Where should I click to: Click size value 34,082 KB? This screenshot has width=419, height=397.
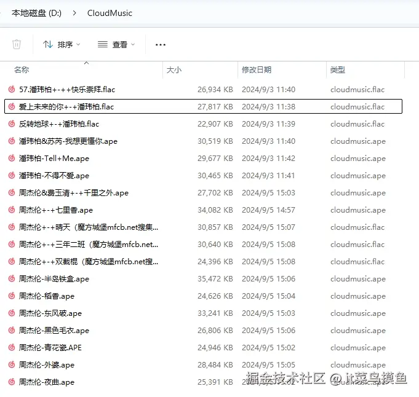tap(215, 210)
